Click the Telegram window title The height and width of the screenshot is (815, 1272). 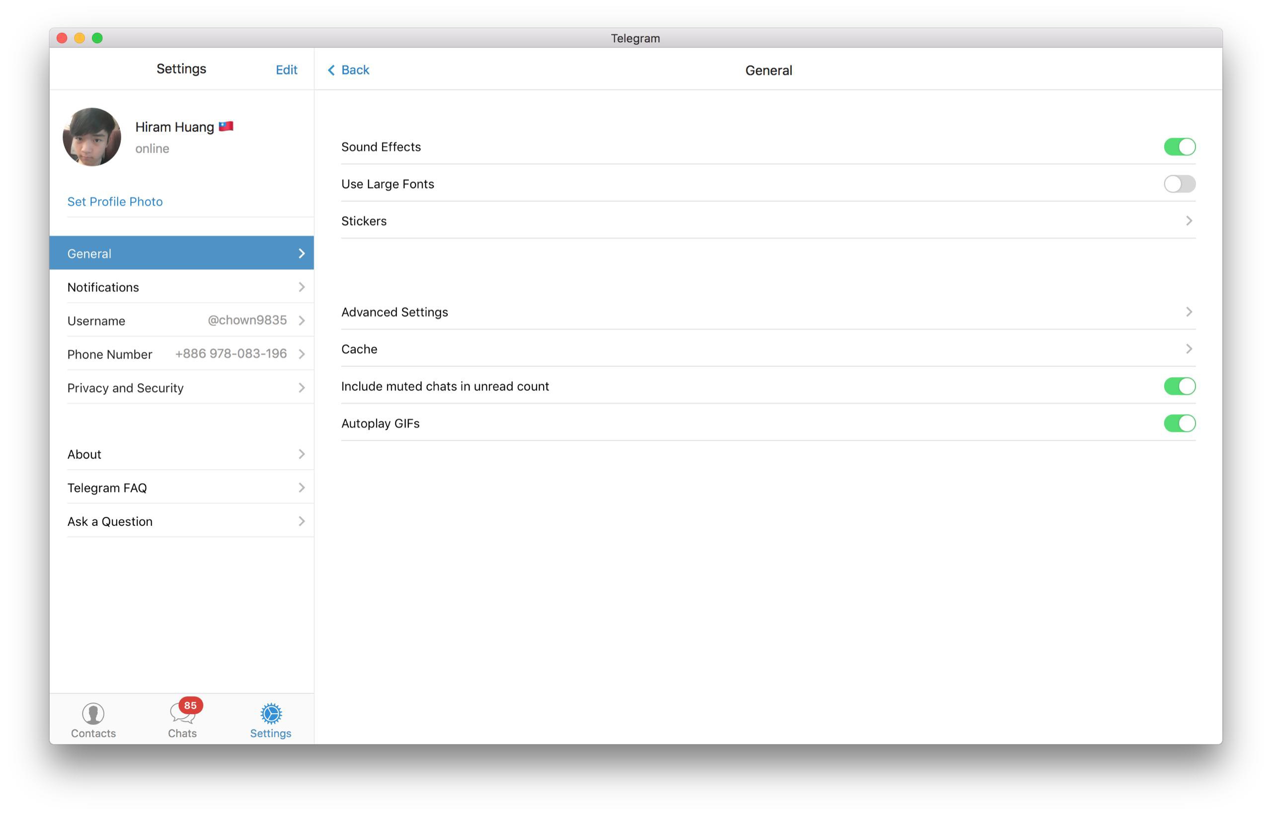pyautogui.click(x=636, y=38)
